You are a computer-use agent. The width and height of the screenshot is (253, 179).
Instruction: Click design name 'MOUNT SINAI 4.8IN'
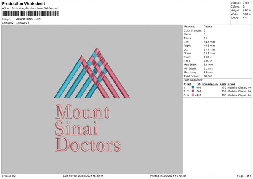coord(28,19)
